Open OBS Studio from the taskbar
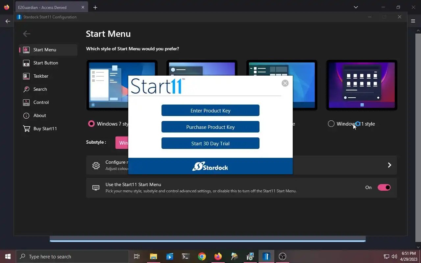 (282, 256)
